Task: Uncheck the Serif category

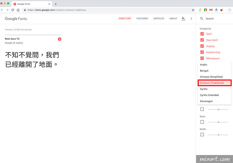Action: 202,34
